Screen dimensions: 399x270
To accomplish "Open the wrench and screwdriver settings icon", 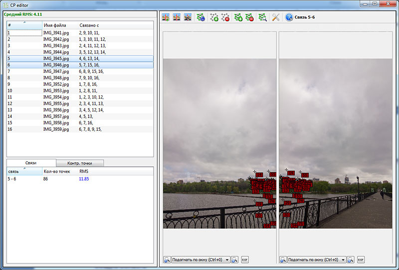I will (276, 17).
